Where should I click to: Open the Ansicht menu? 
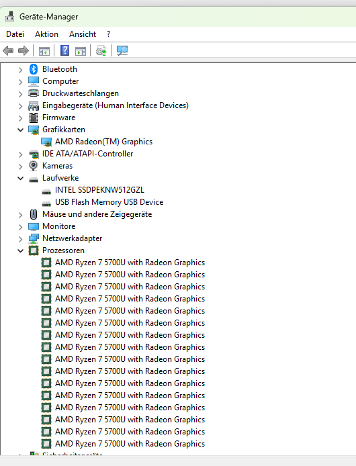point(83,34)
